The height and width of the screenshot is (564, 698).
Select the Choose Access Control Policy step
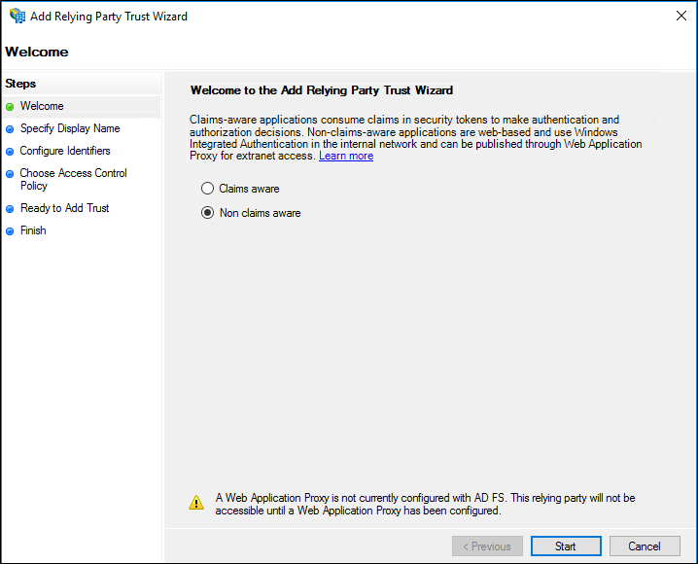coord(73,179)
